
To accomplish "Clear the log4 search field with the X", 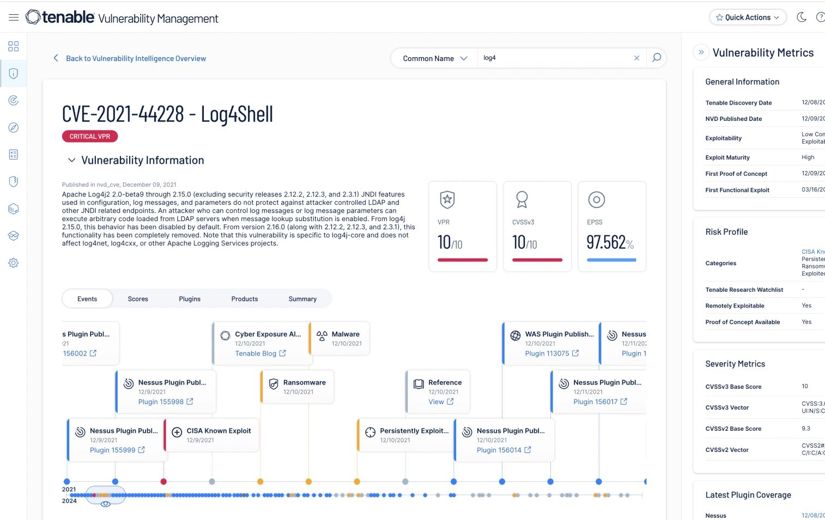I will point(636,57).
